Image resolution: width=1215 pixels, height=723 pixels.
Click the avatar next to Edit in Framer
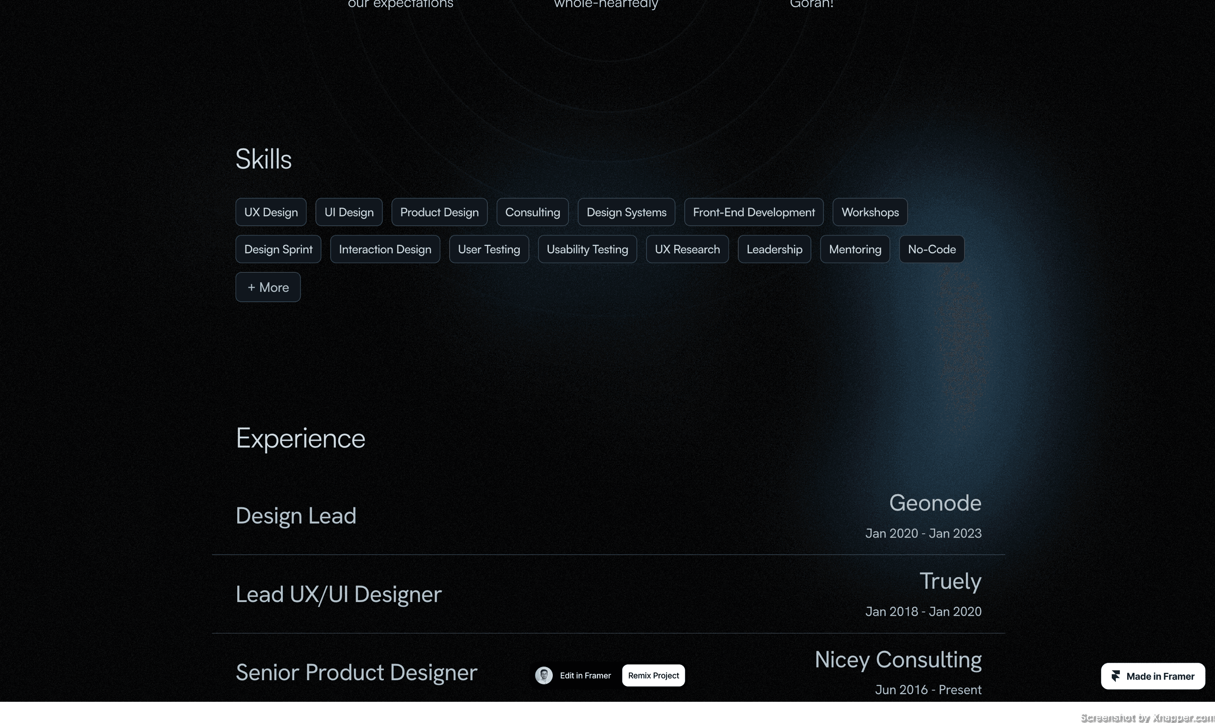(x=543, y=675)
